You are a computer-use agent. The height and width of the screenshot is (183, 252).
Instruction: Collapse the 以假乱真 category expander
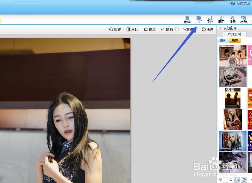220,28
